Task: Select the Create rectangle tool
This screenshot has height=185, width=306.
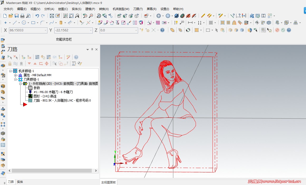Action: [33, 23]
